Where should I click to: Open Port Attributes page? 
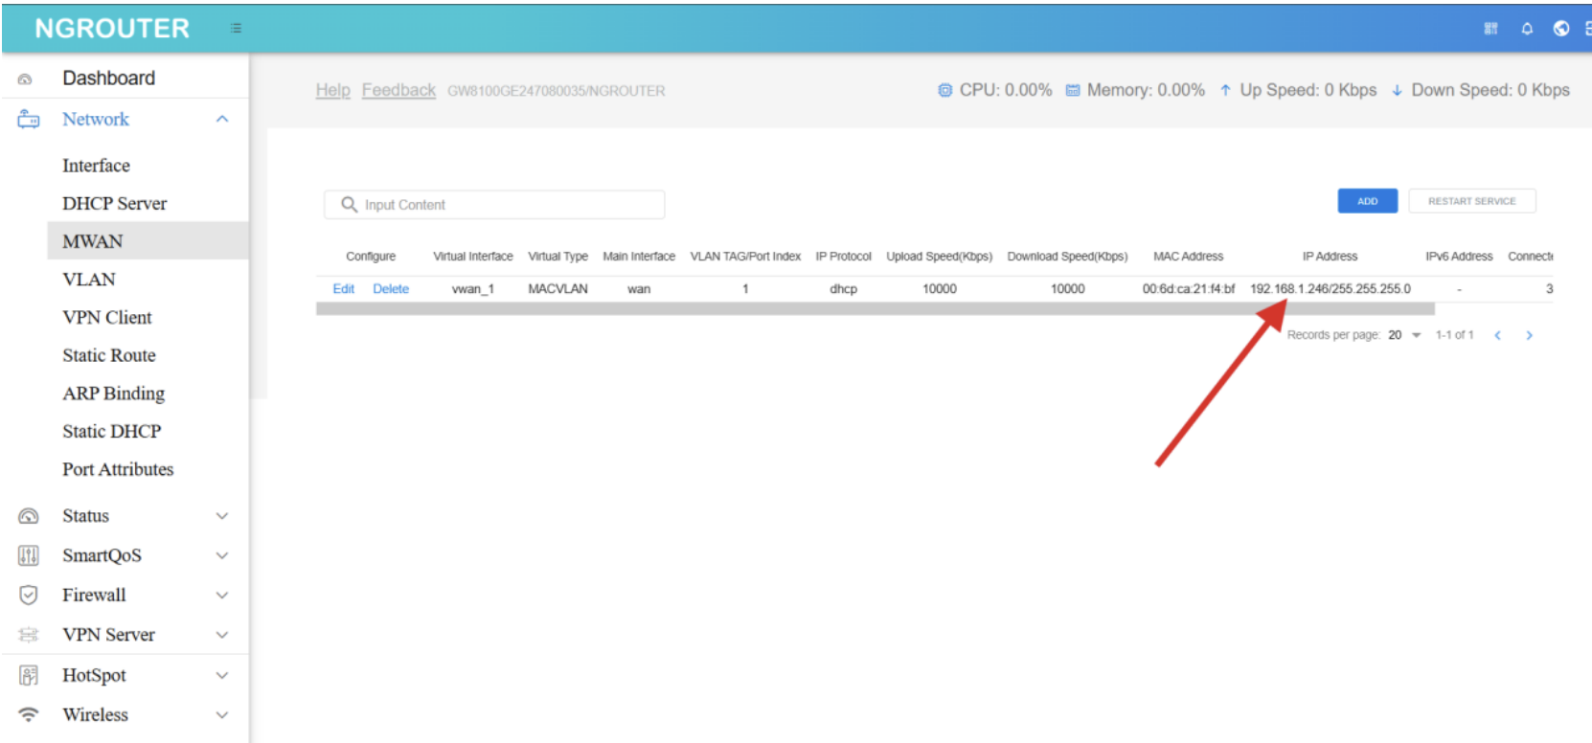coord(118,469)
